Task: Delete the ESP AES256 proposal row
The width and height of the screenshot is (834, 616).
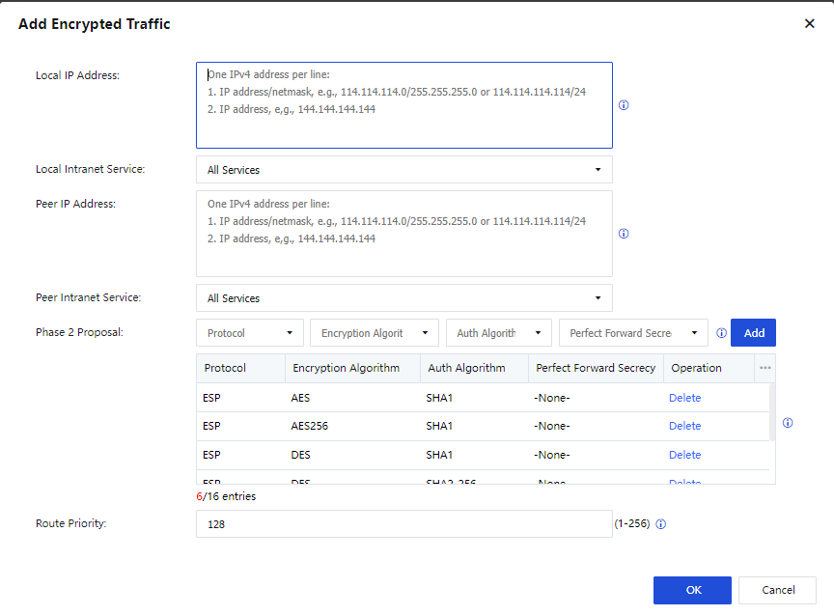Action: [684, 426]
